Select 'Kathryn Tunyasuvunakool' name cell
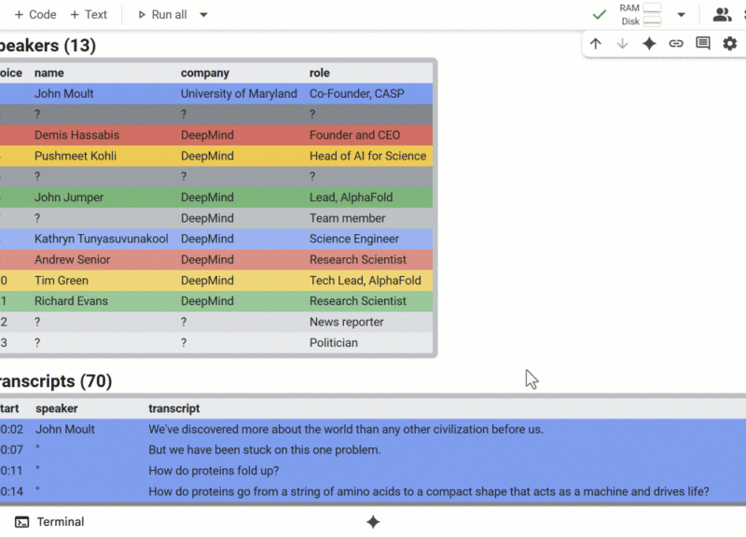 [x=102, y=239]
